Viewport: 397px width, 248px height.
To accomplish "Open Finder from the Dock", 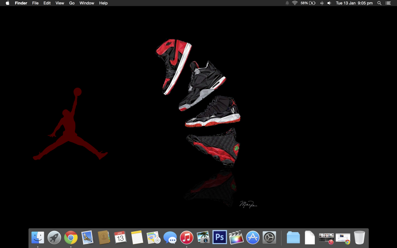I will tap(38, 238).
